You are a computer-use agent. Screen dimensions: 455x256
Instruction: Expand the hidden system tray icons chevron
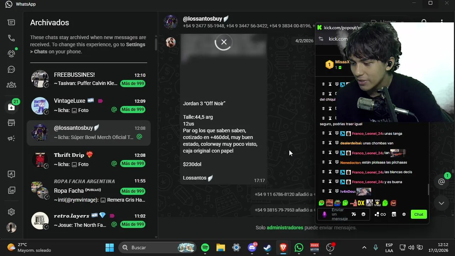click(x=364, y=247)
